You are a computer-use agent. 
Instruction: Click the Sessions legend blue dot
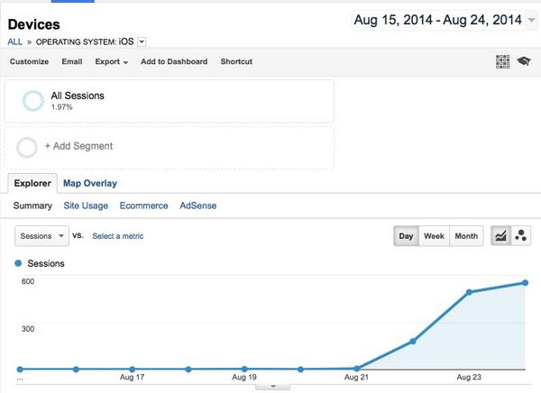pyautogui.click(x=18, y=263)
